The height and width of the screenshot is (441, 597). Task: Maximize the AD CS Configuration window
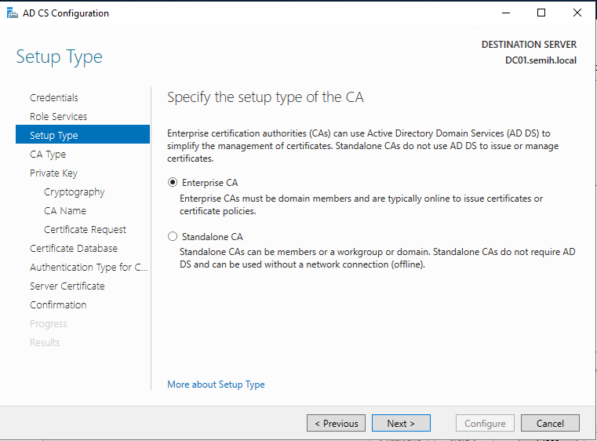pos(541,13)
